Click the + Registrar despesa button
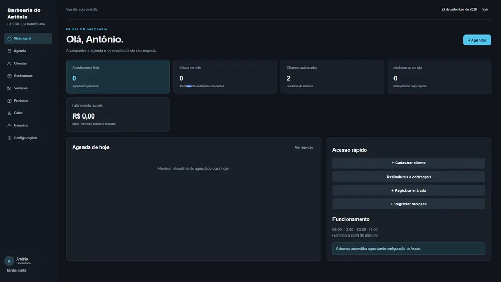The width and height of the screenshot is (501, 282). click(409, 204)
